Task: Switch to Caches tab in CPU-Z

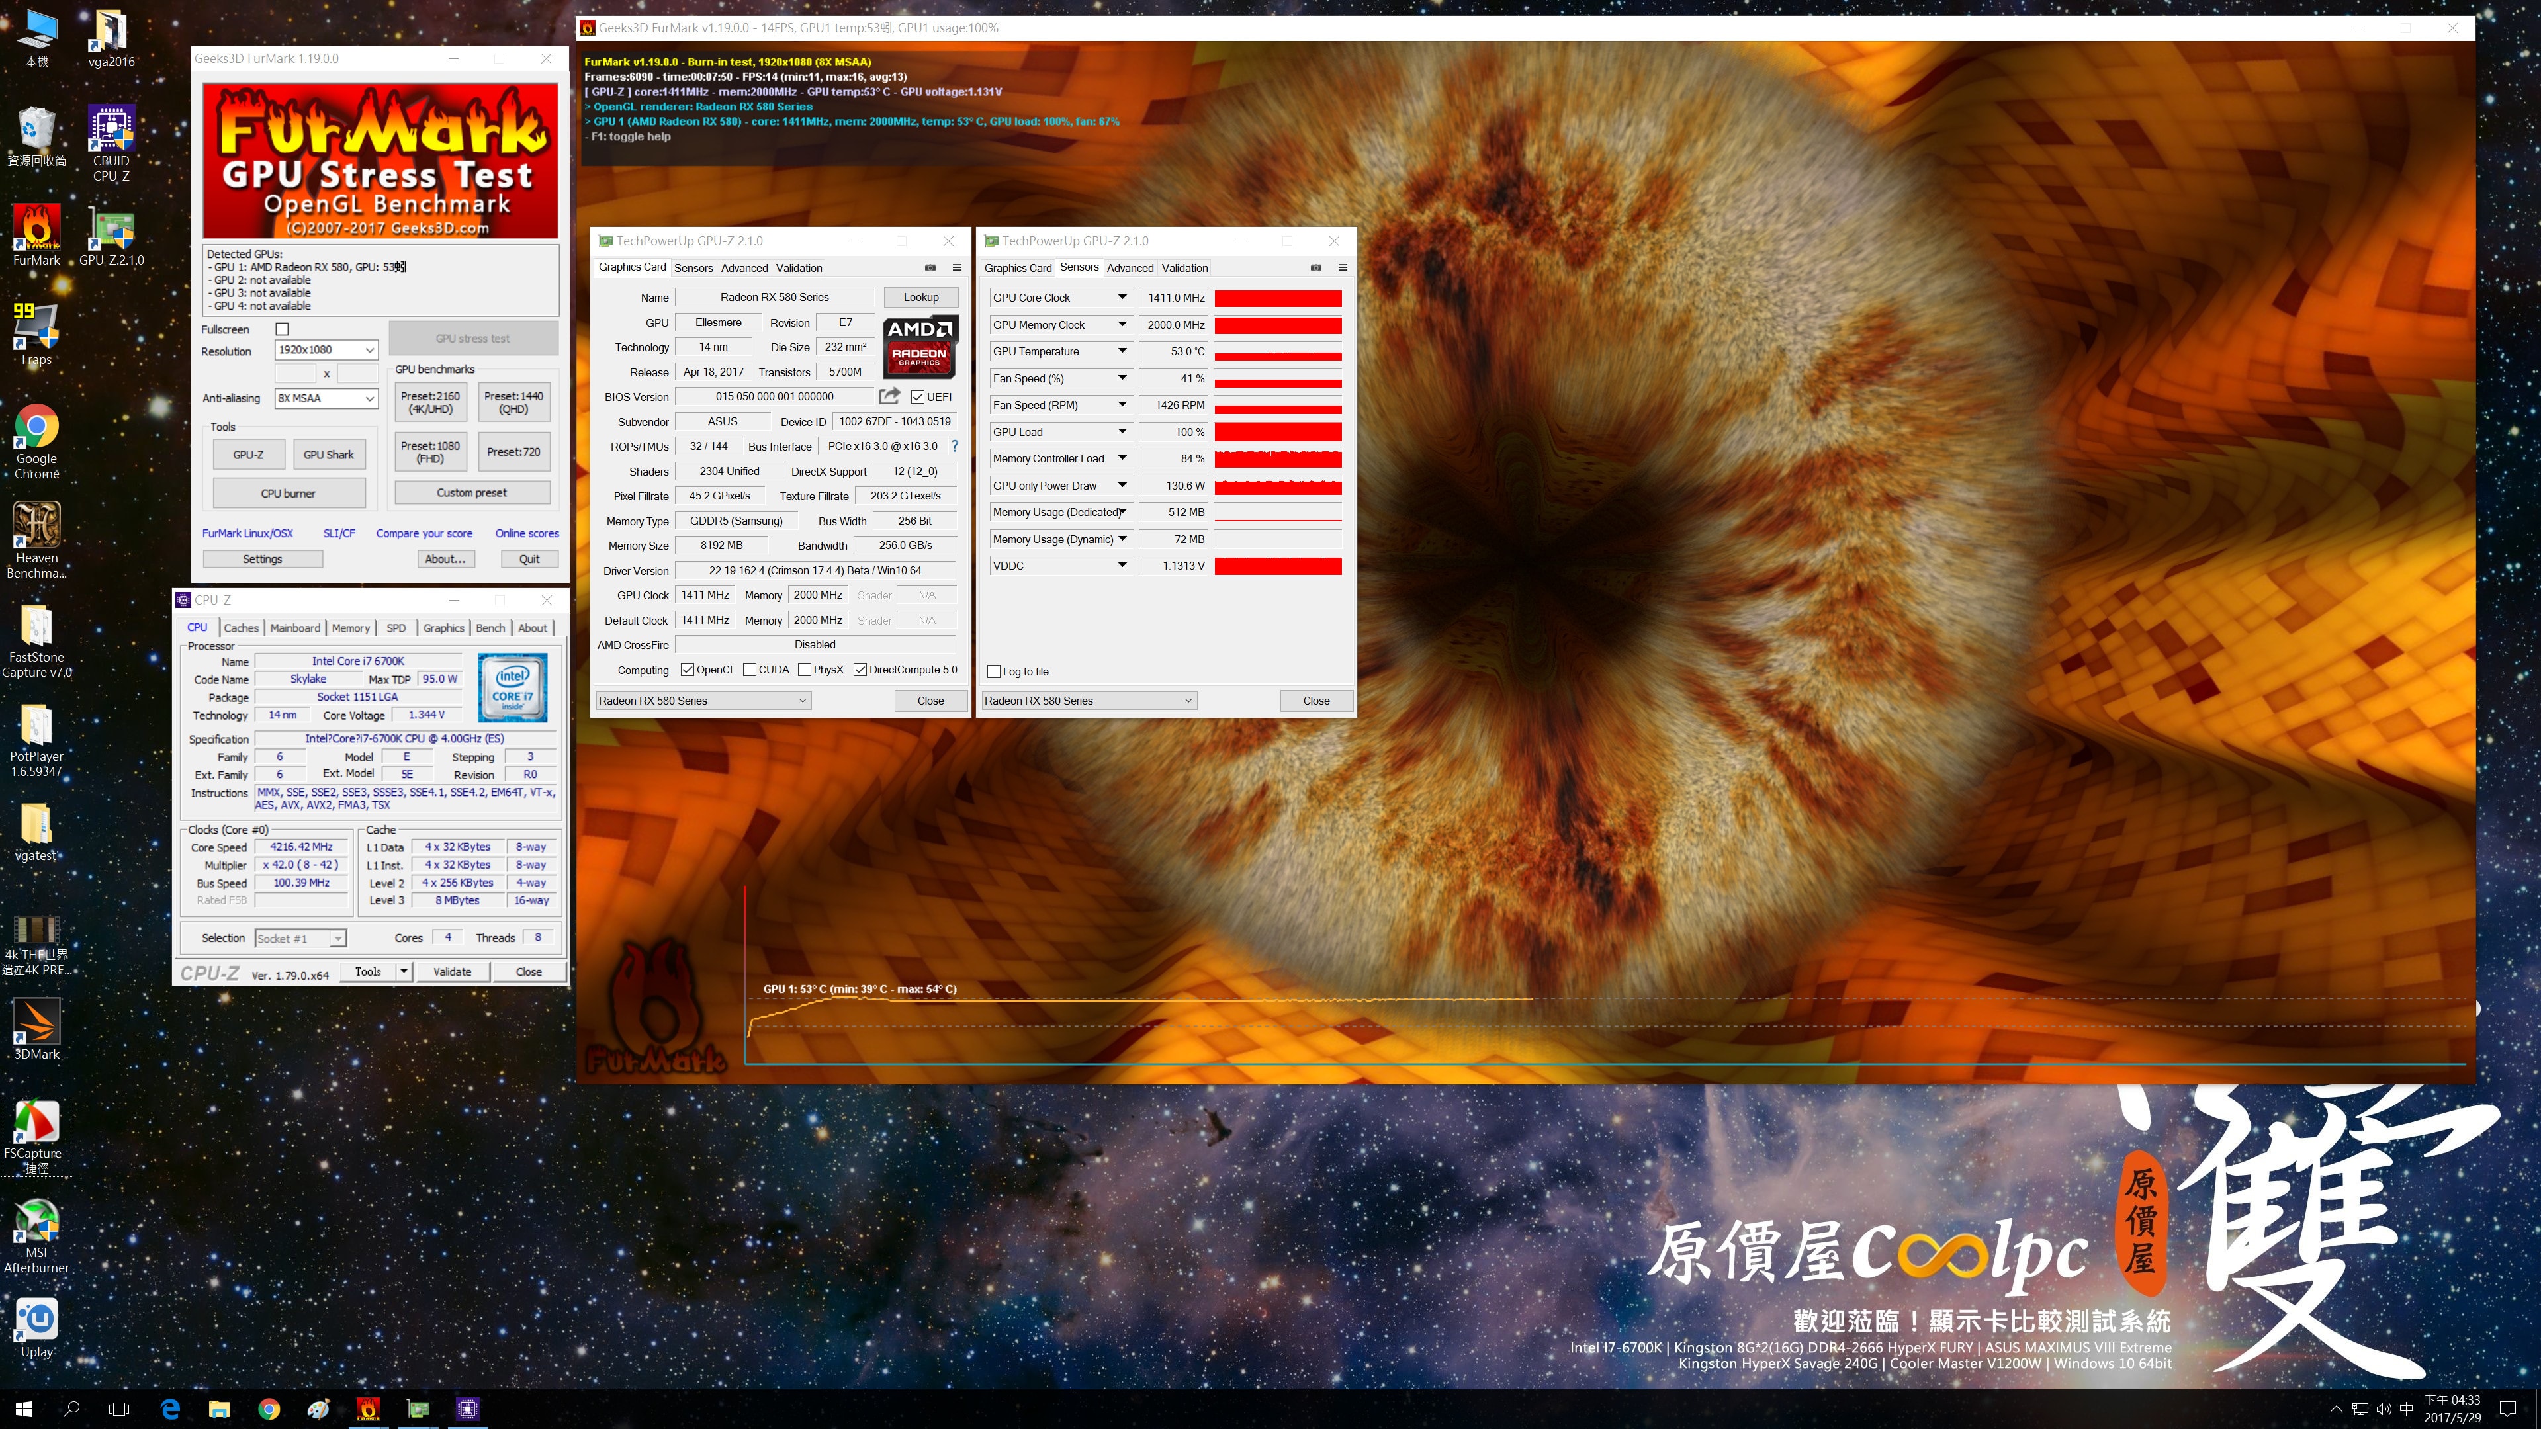Action: coord(241,628)
